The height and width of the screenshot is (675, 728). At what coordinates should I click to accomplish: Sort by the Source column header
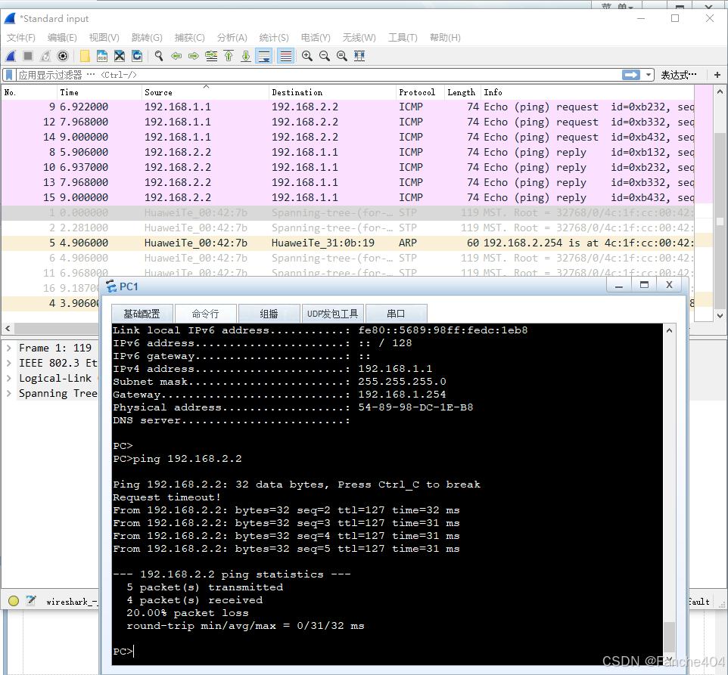click(x=205, y=92)
